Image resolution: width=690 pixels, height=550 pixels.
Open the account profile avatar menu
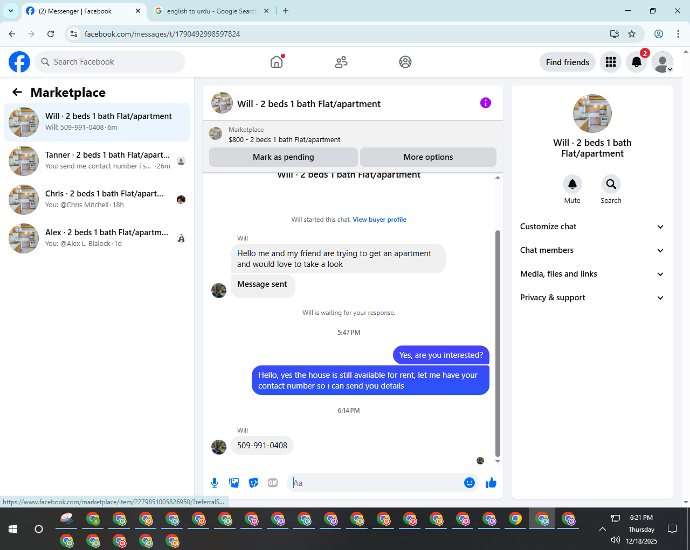point(663,62)
